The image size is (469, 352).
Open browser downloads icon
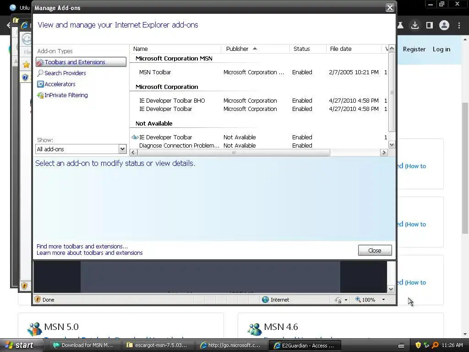[415, 25]
